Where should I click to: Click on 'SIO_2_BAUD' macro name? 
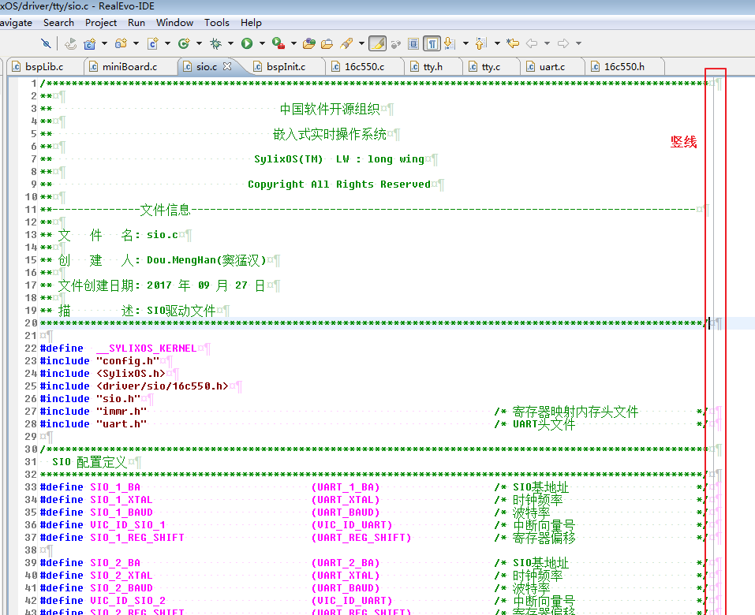(x=121, y=588)
